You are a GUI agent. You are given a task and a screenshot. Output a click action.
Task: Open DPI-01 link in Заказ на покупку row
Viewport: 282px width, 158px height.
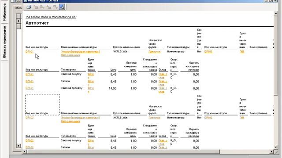coord(30,74)
